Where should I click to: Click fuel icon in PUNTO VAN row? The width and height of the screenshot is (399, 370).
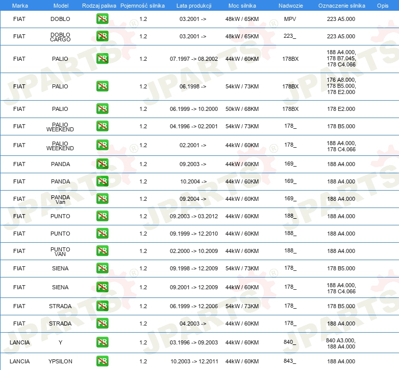click(102, 251)
